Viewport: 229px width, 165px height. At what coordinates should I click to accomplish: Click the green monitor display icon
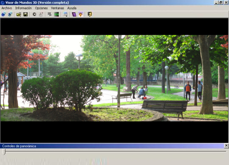(56, 14)
